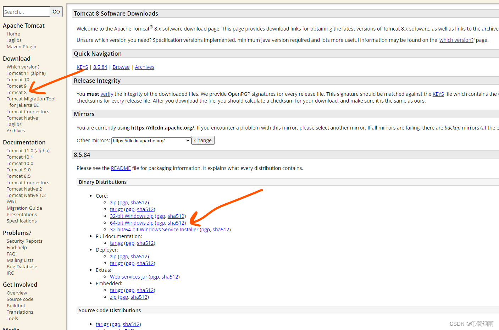The image size is (499, 330).
Task: Open the Archives link in Quick Navigation
Action: click(x=145, y=67)
